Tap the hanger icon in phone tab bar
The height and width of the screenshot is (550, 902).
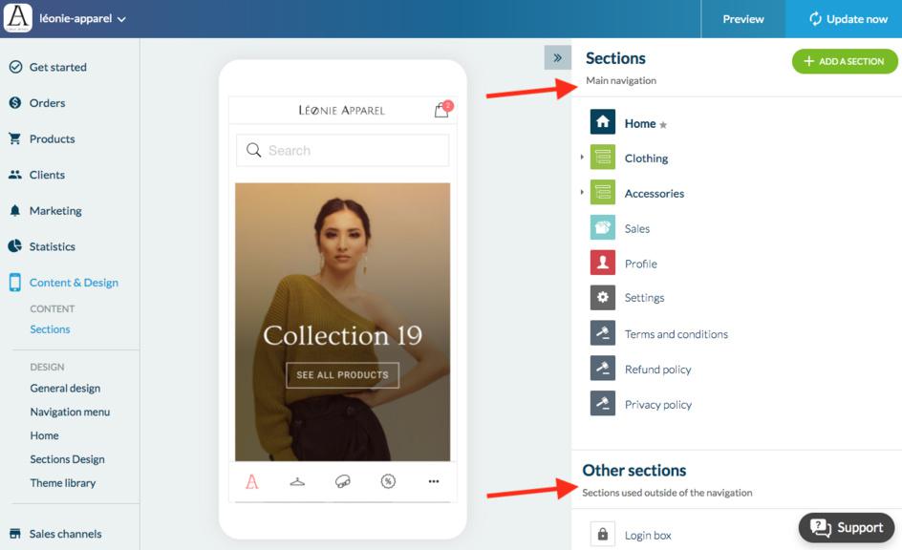[297, 481]
